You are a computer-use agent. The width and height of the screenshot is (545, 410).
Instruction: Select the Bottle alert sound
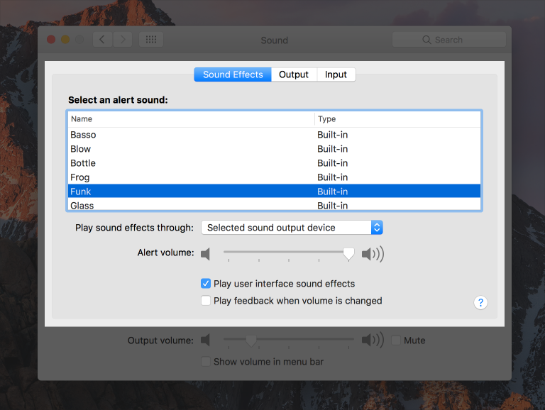click(x=274, y=163)
